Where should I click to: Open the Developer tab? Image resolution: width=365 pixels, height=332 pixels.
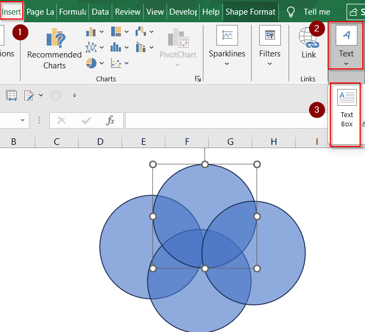tap(183, 11)
